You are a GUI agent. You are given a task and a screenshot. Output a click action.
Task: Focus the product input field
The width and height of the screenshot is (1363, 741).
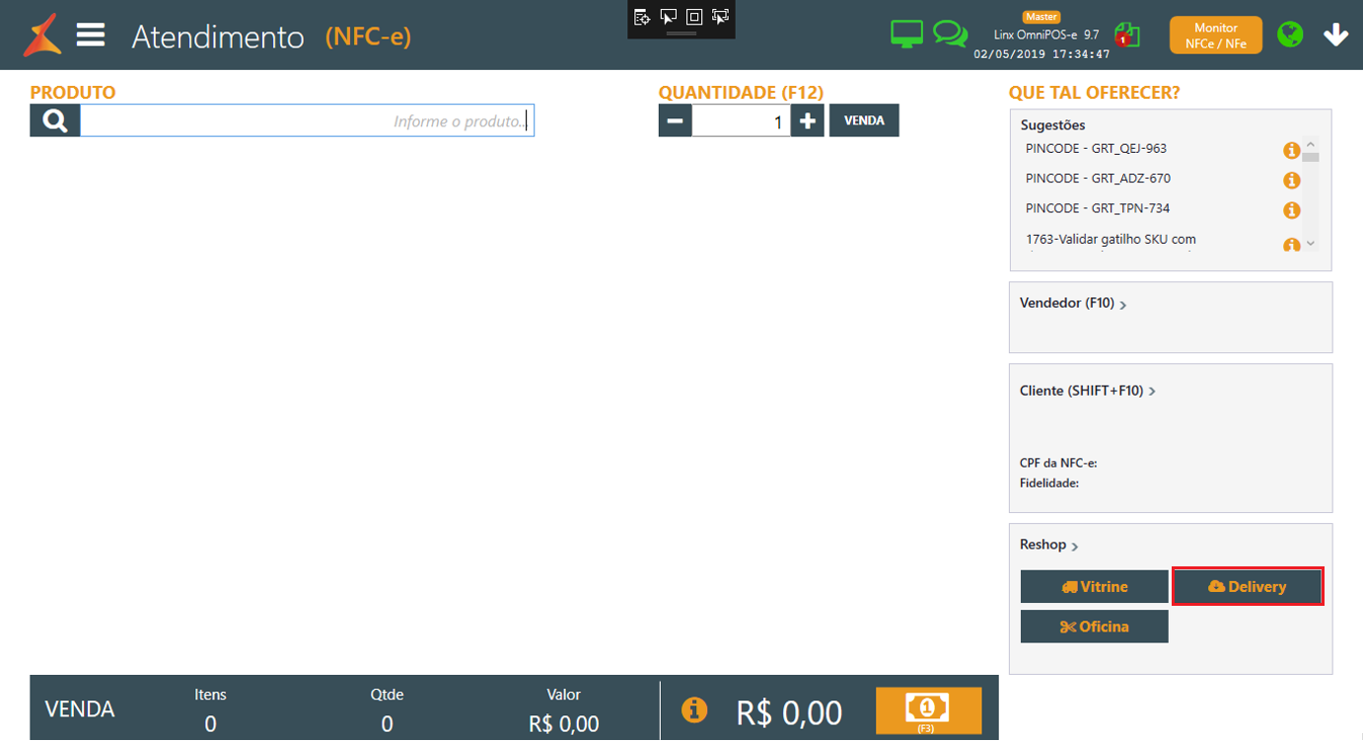coord(307,120)
